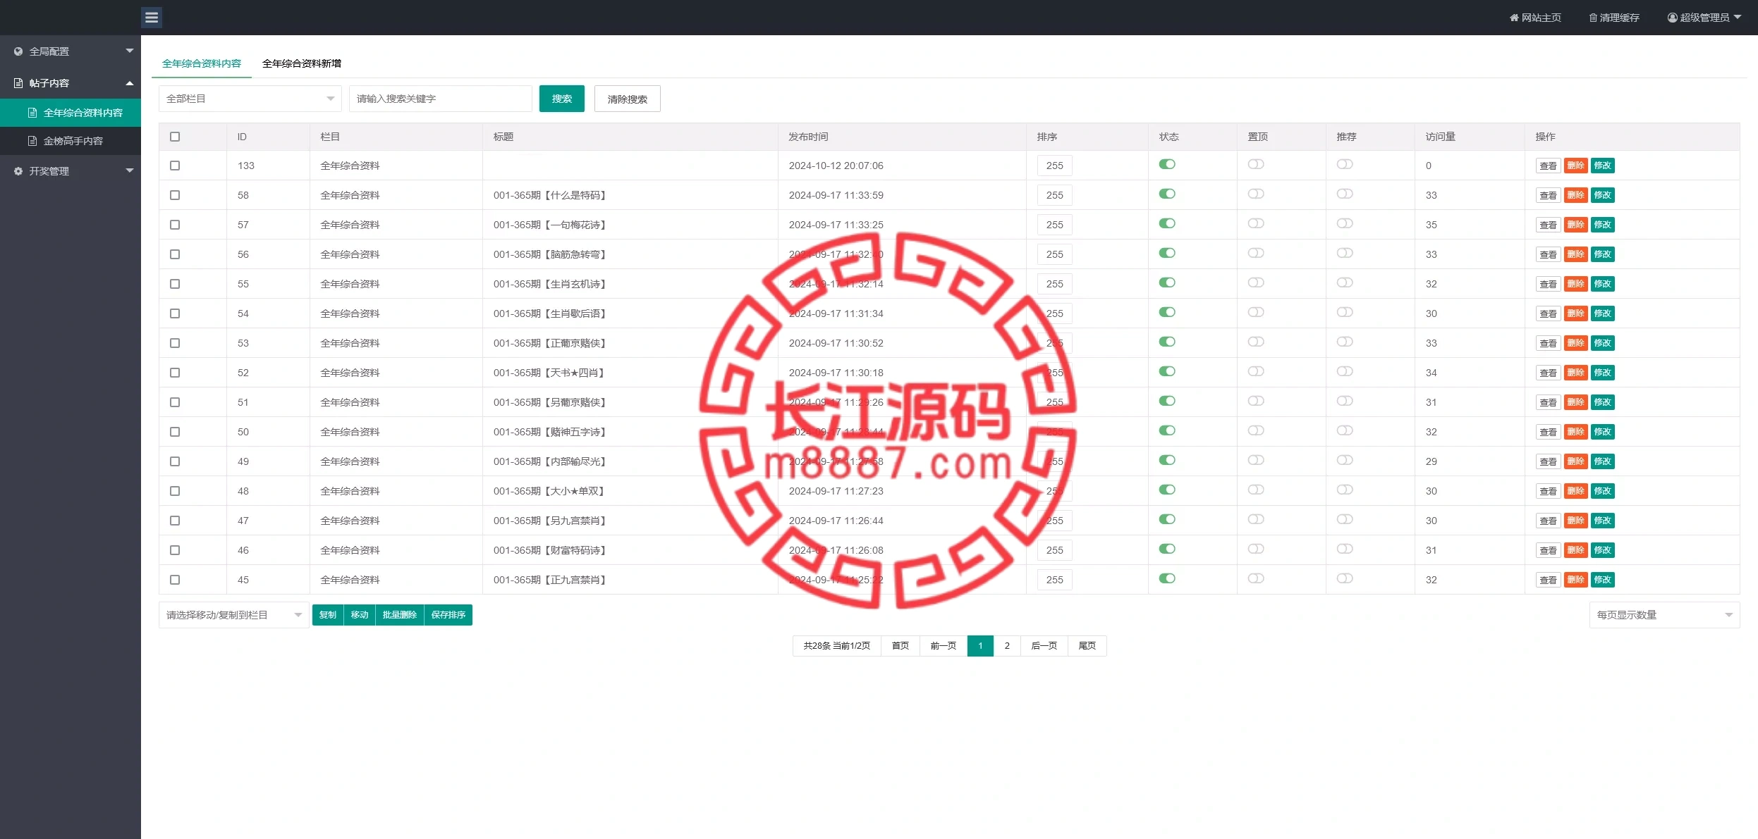Click the 保存排序 button
This screenshot has height=839, width=1758.
click(x=448, y=615)
